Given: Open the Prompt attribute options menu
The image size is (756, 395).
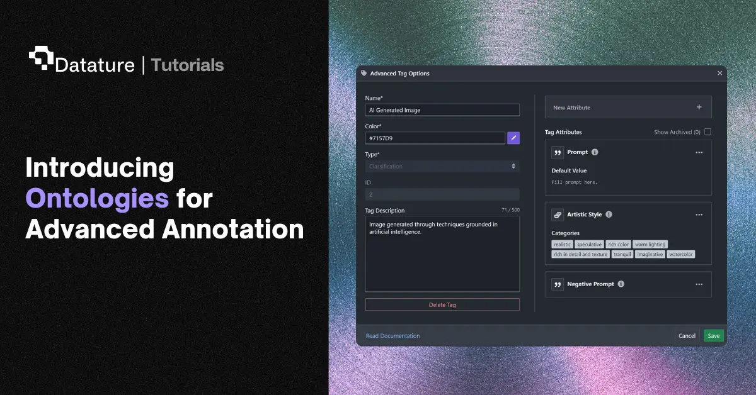Looking at the screenshot, I should 699,152.
